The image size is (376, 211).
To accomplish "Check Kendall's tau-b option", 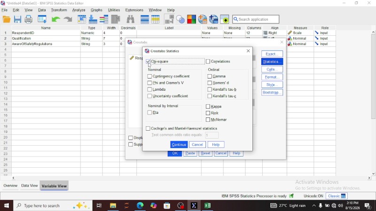I will tap(210, 89).
